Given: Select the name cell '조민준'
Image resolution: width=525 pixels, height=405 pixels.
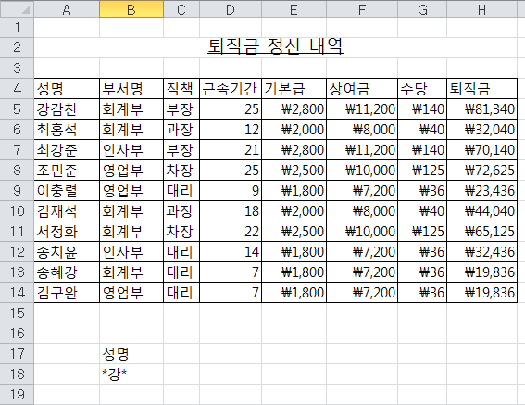Looking at the screenshot, I should pos(67,170).
